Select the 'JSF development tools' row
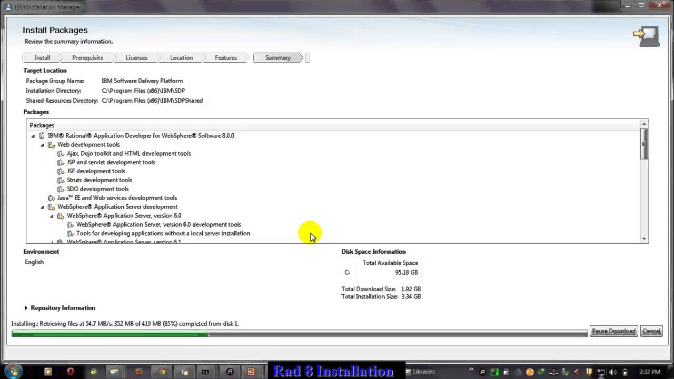 point(96,172)
